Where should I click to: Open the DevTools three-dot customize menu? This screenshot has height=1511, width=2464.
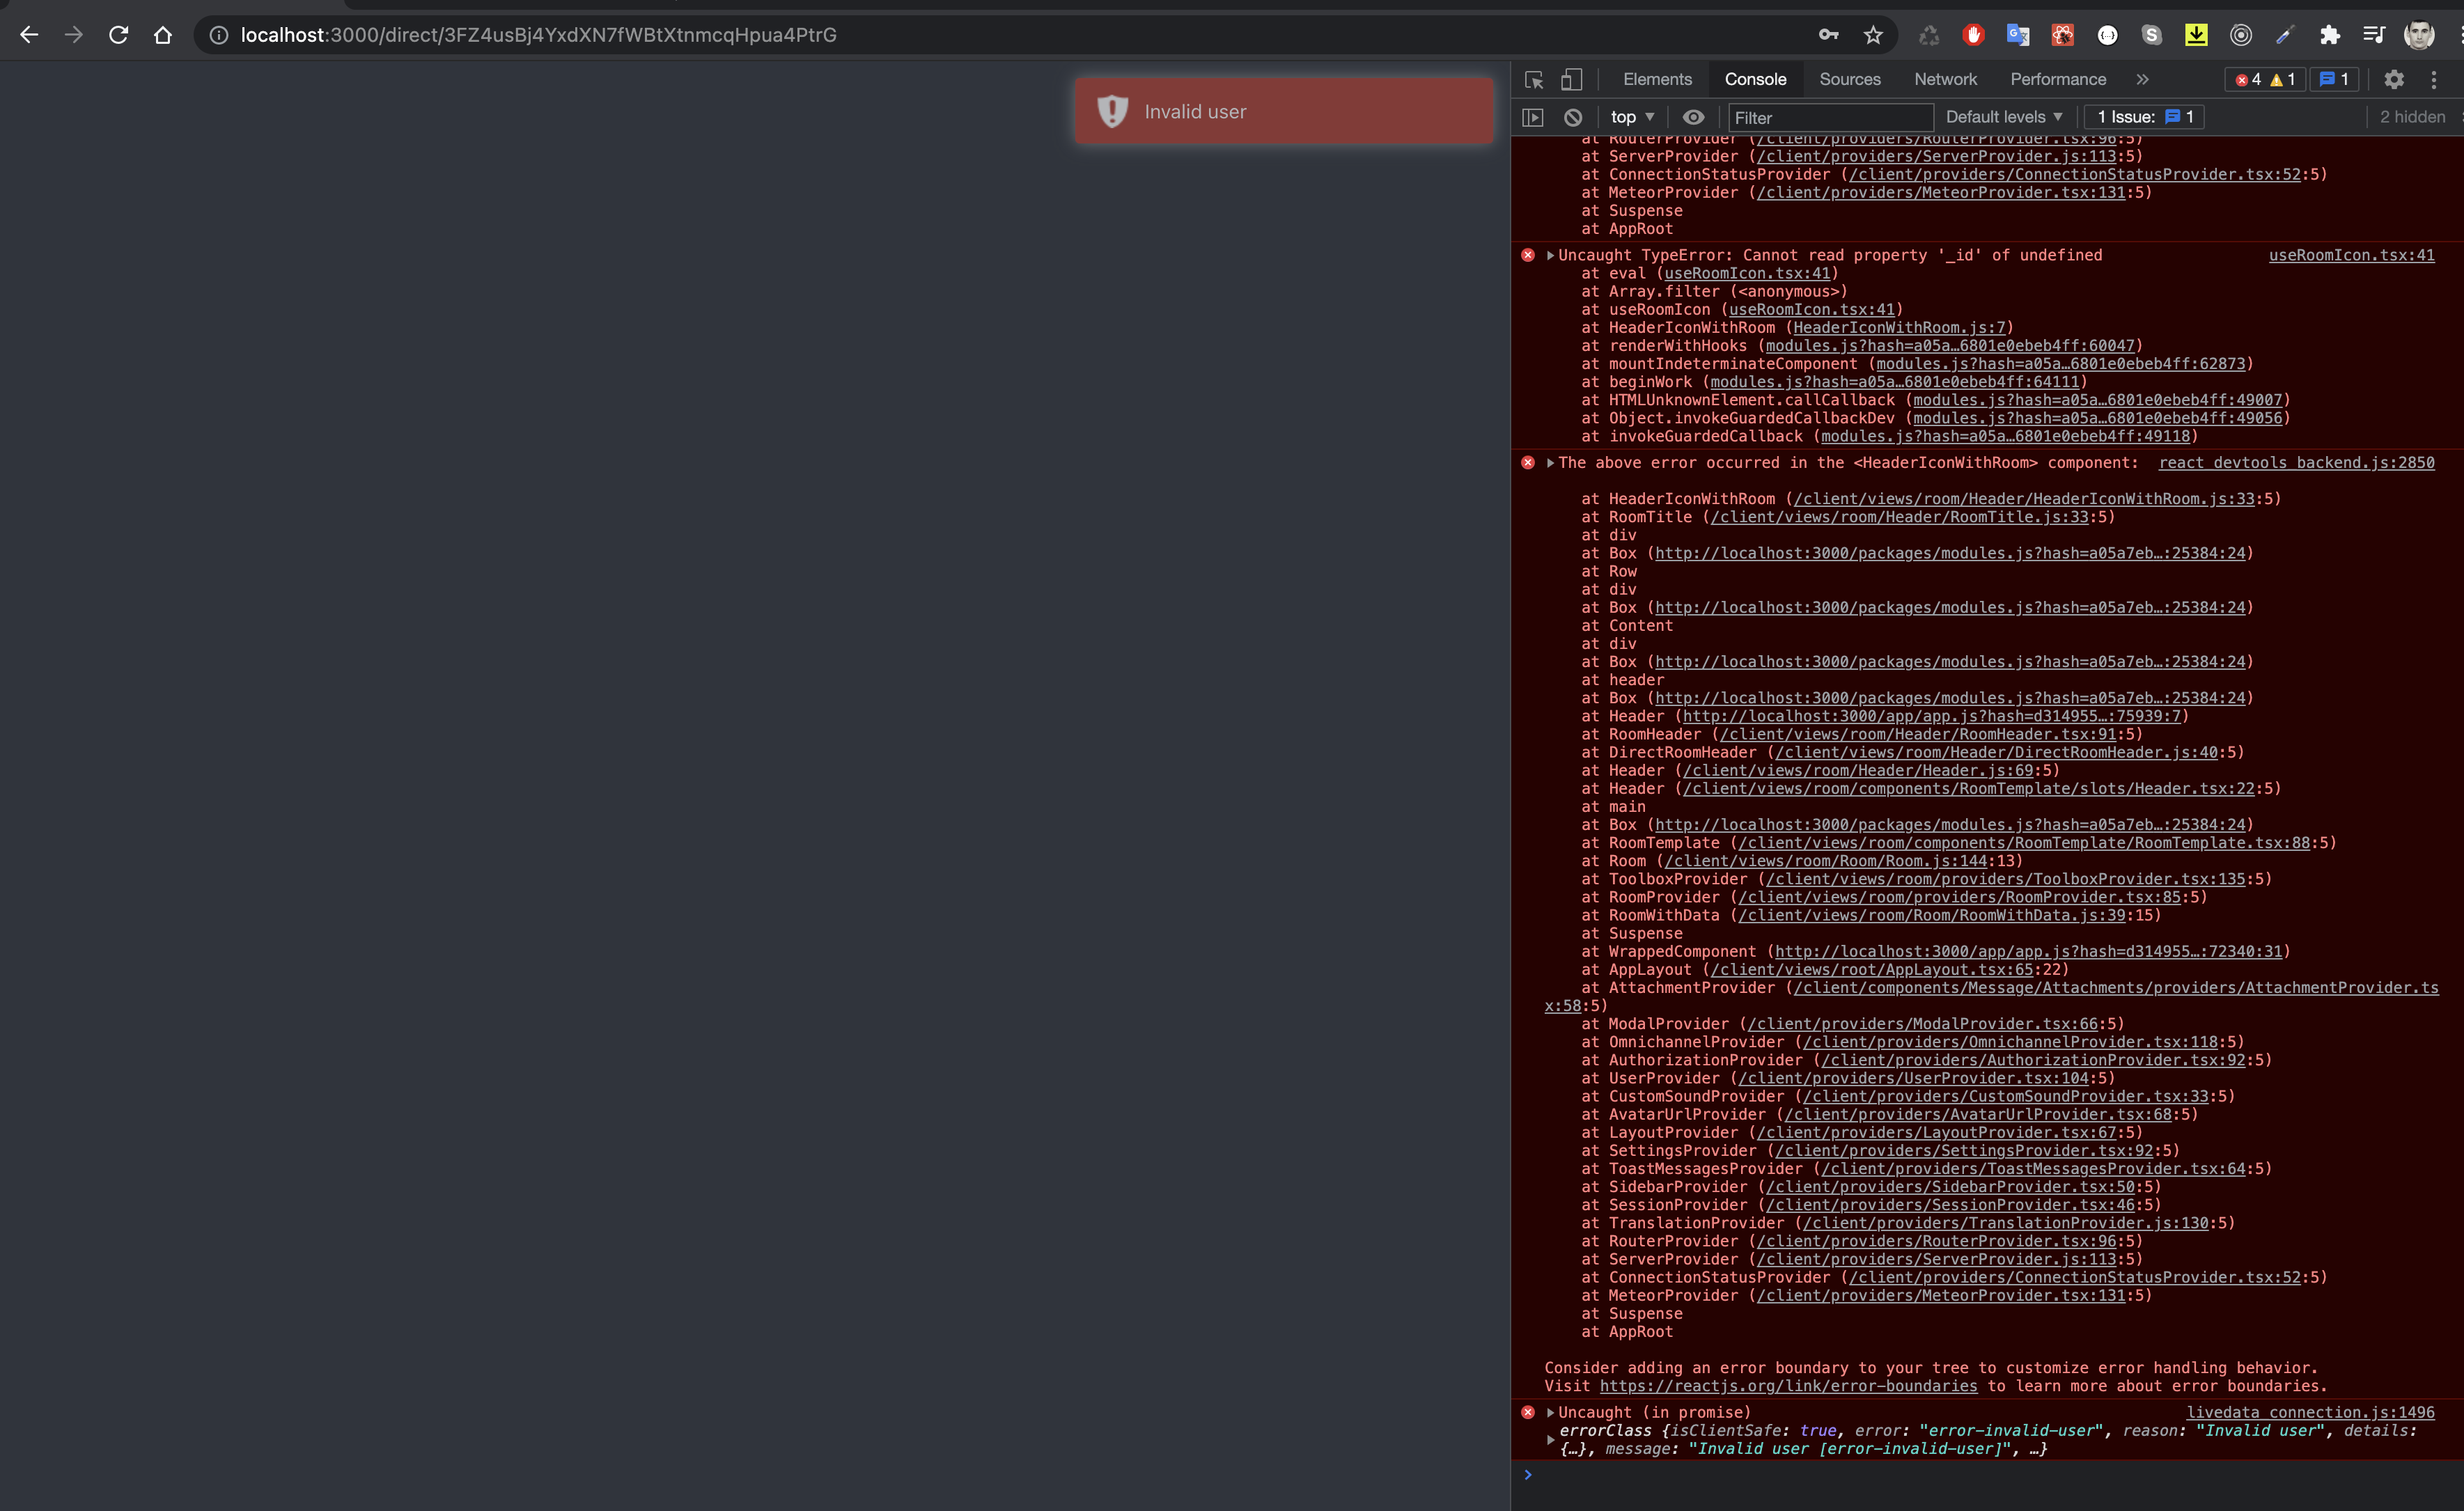pyautogui.click(x=2434, y=79)
